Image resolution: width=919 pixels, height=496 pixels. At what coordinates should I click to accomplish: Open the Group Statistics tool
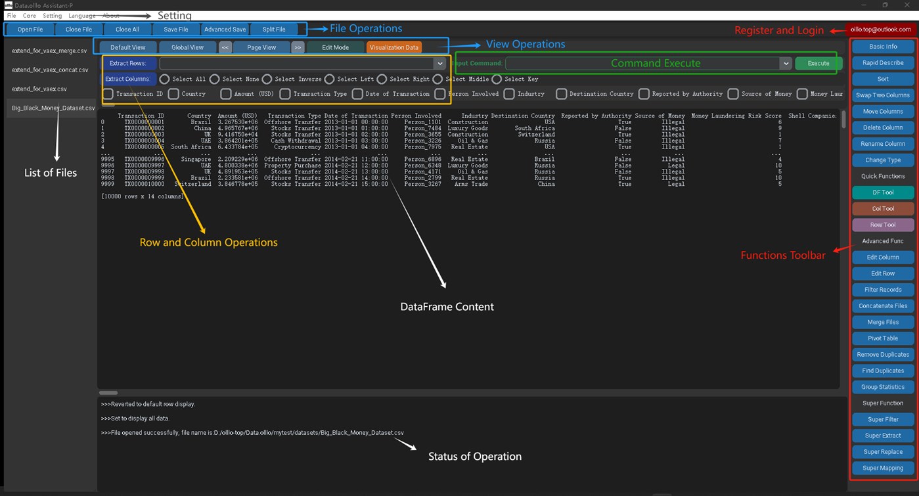click(x=882, y=386)
